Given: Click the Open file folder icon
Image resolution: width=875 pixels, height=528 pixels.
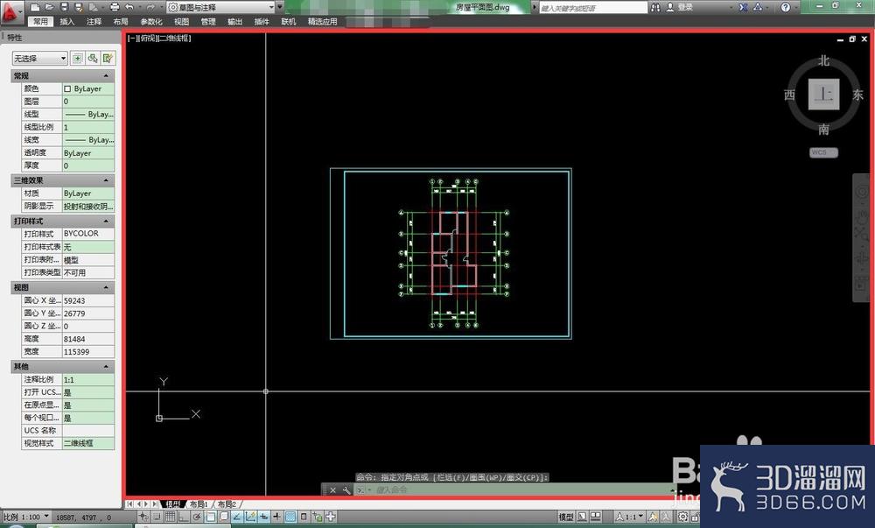Looking at the screenshot, I should 49,7.
